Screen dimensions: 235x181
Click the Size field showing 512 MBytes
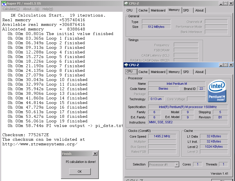click(156, 27)
